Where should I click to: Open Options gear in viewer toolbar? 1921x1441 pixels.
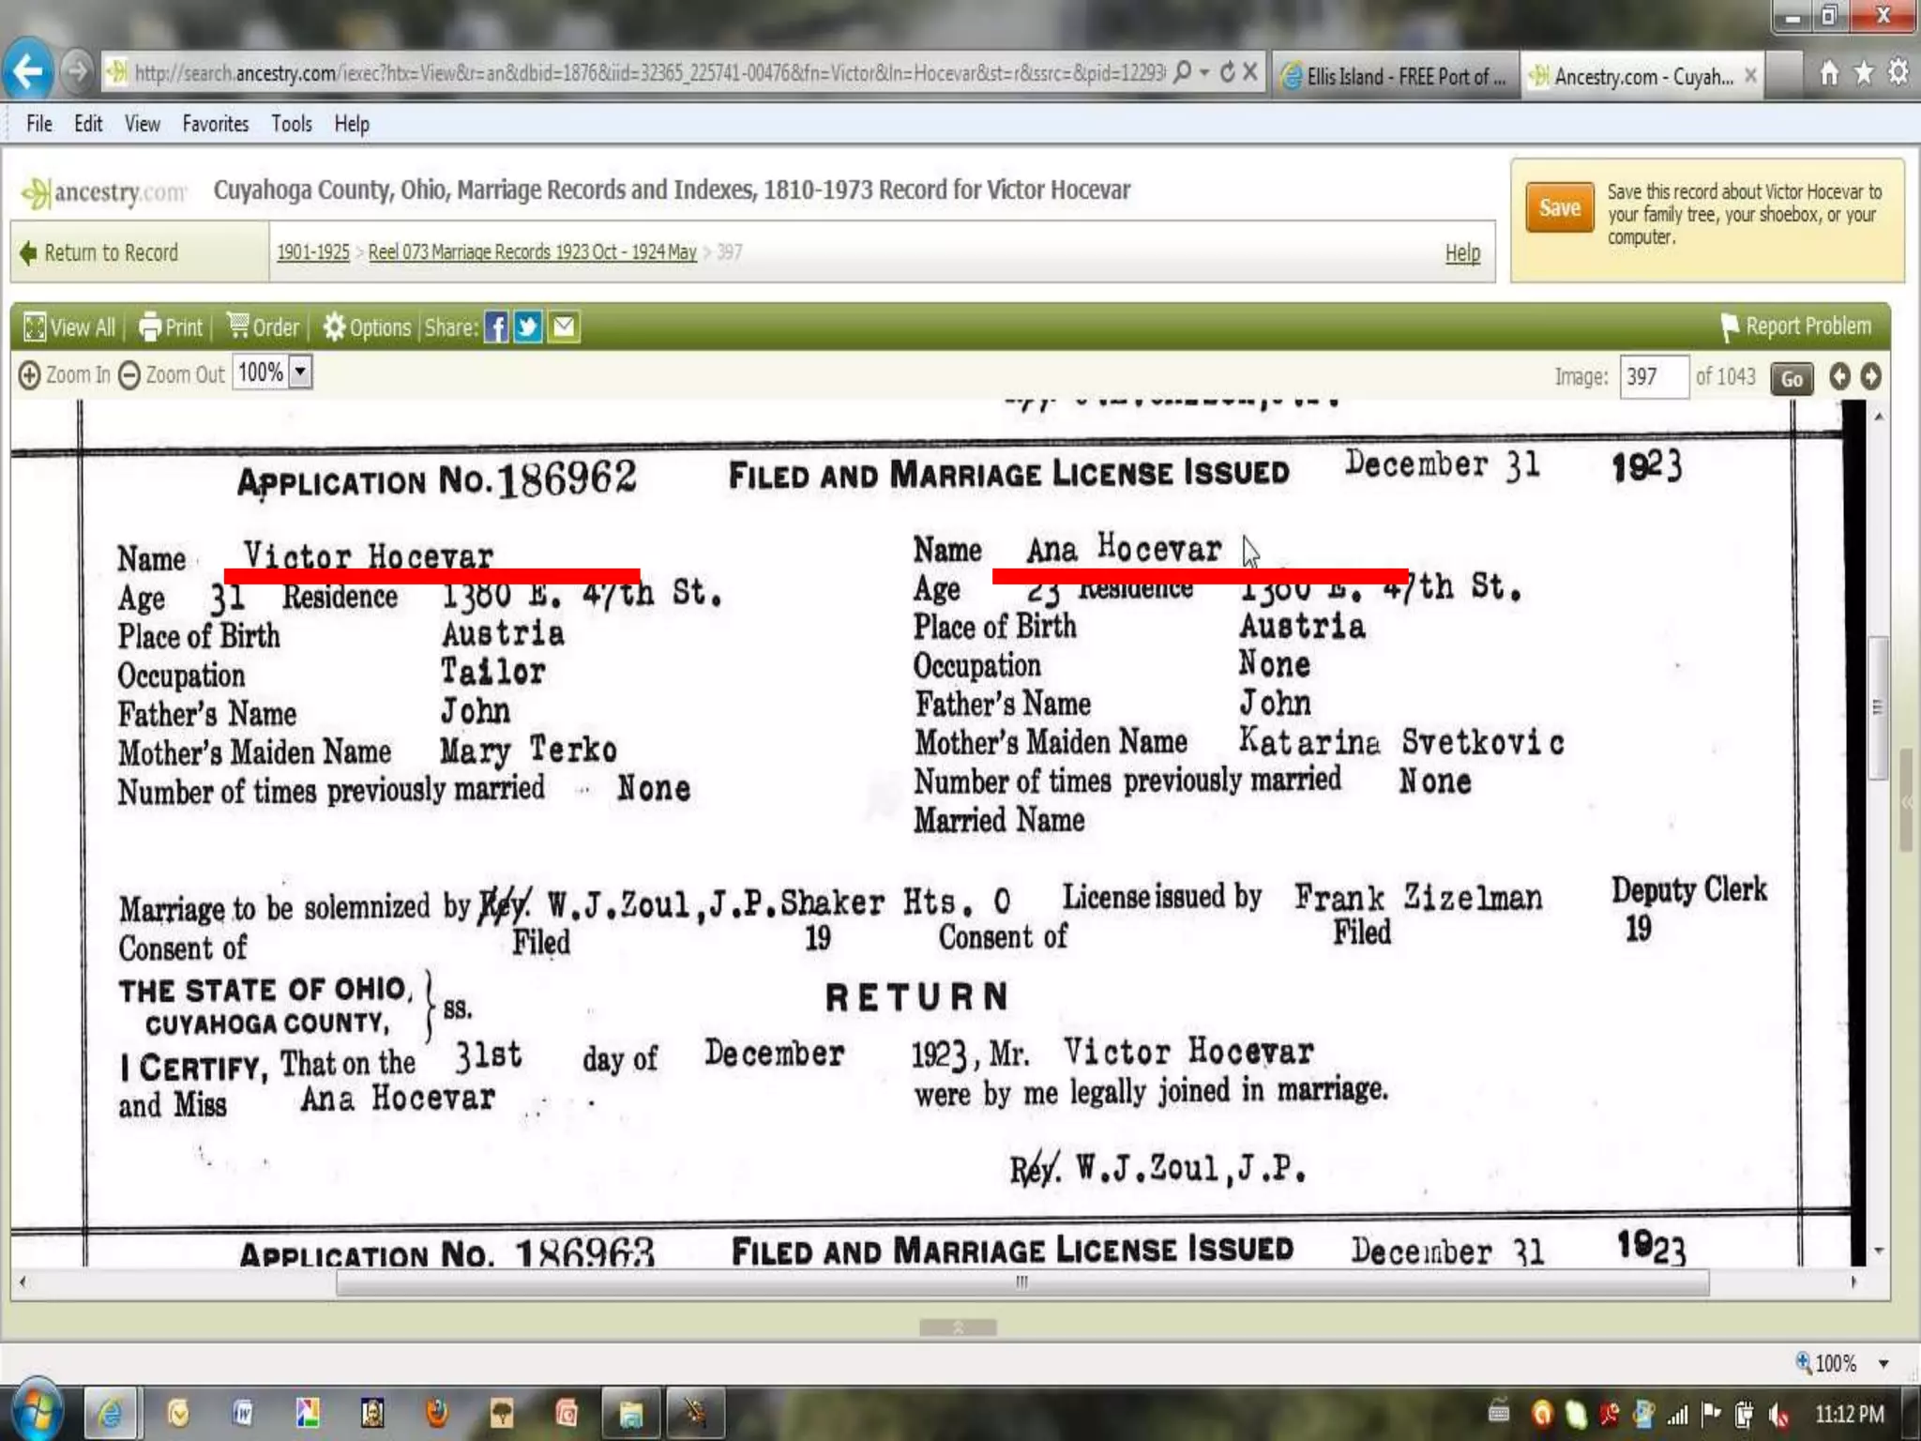coord(335,327)
